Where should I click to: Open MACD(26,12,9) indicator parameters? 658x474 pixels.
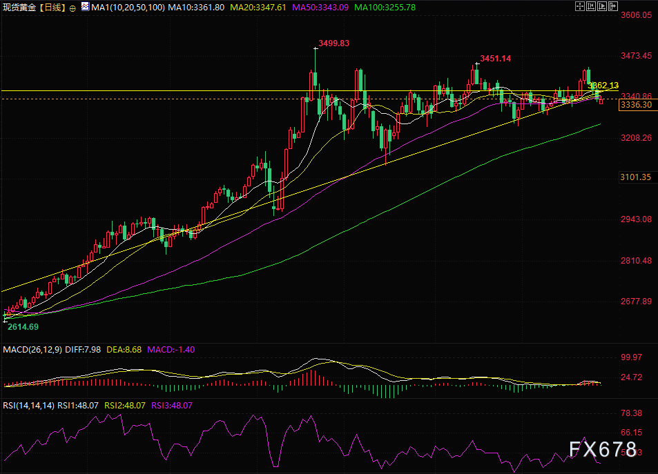point(32,350)
